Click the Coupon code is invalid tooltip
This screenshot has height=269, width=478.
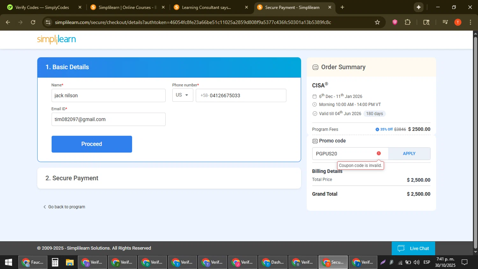[360, 165]
